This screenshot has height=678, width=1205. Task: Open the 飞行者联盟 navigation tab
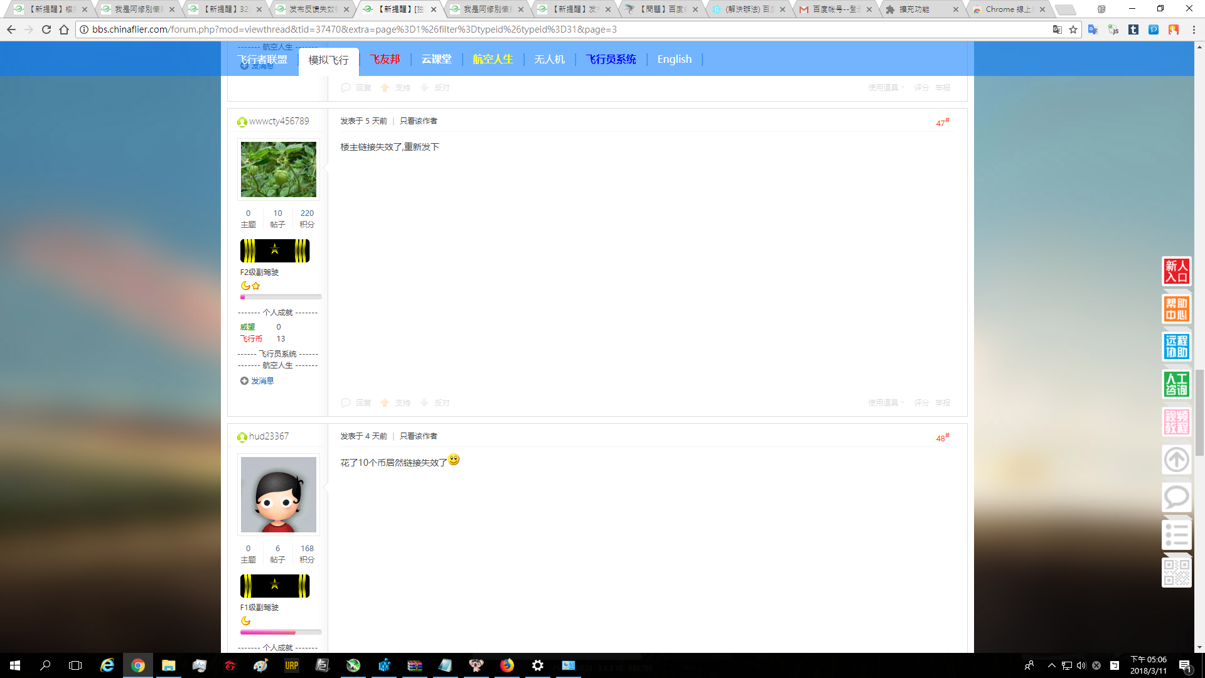[x=262, y=59]
